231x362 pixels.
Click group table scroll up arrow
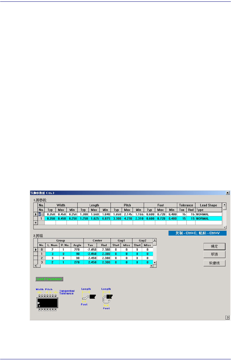pyautogui.click(x=155, y=240)
